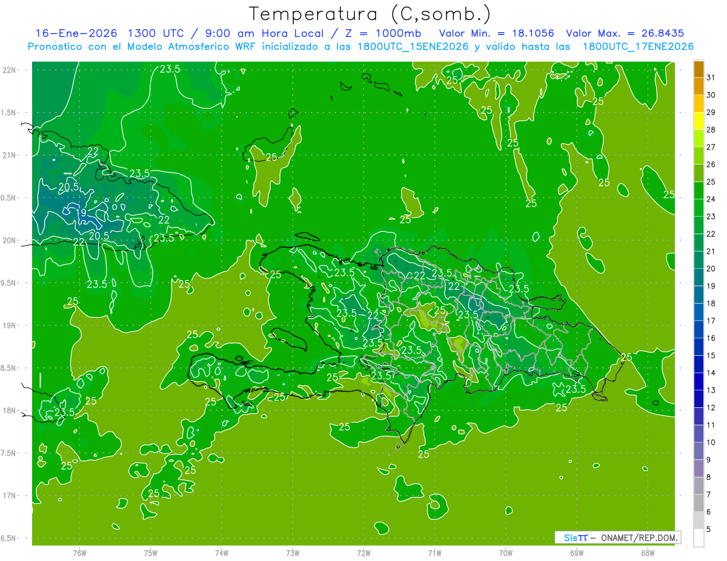This screenshot has width=727, height=561.
Task: Click colorbar tick label 29
Action: [x=711, y=113]
